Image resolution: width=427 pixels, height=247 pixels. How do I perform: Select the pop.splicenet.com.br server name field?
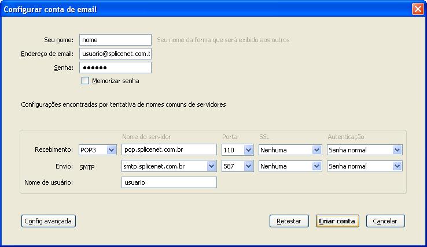(169, 149)
